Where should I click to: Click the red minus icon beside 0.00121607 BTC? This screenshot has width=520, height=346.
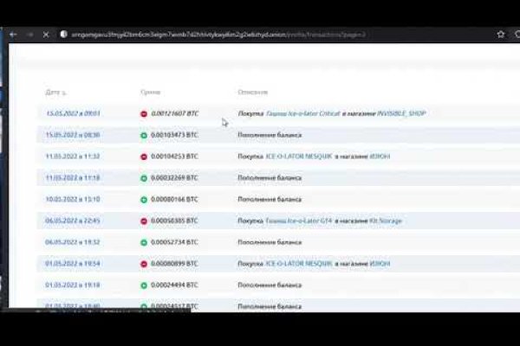click(x=144, y=113)
